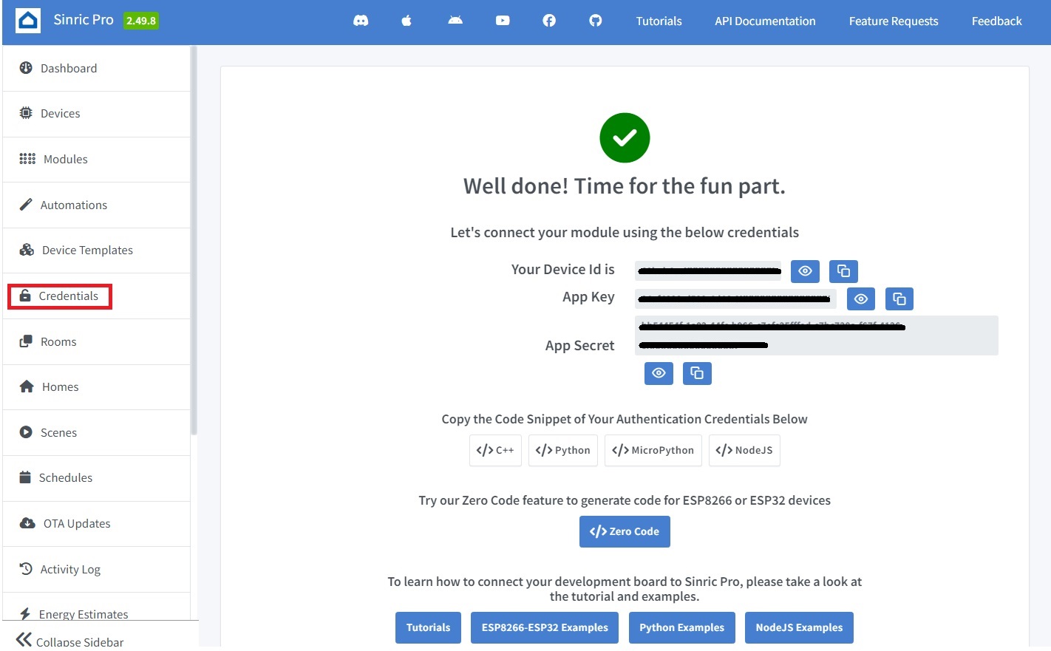
Task: Click the Zero Code button
Action: tap(625, 531)
